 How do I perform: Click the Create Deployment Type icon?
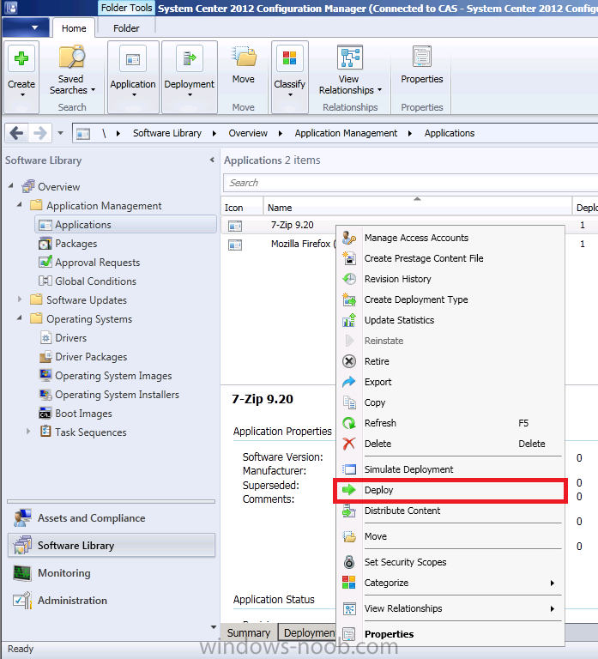click(x=349, y=299)
